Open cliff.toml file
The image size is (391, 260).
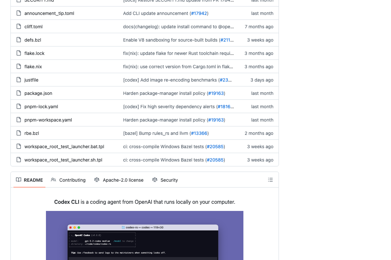(x=34, y=27)
